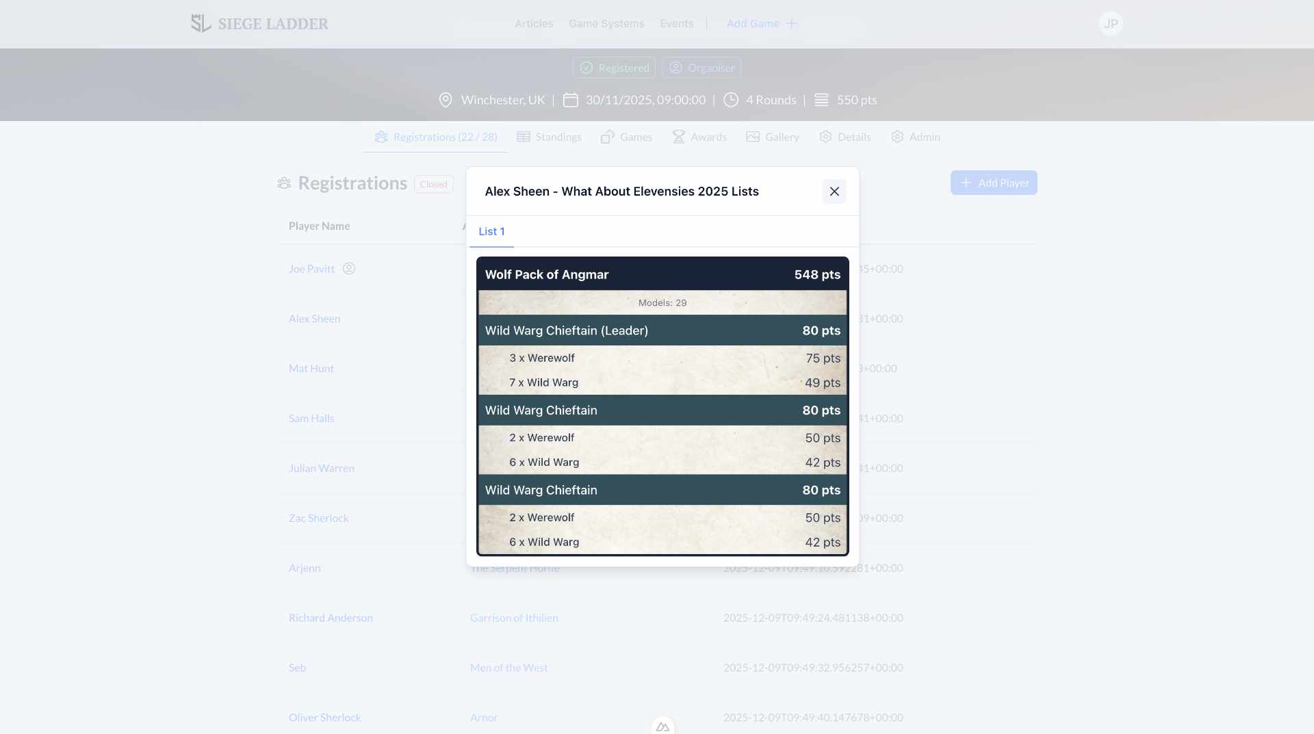Open the Gallery tab
The width and height of the screenshot is (1314, 734).
pyautogui.click(x=773, y=137)
